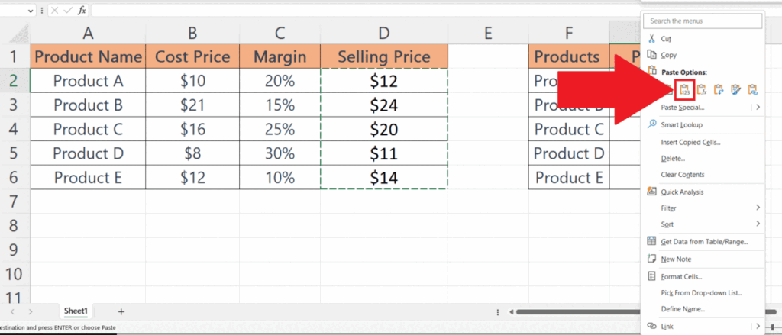Select the $11 selling price cell

383,153
